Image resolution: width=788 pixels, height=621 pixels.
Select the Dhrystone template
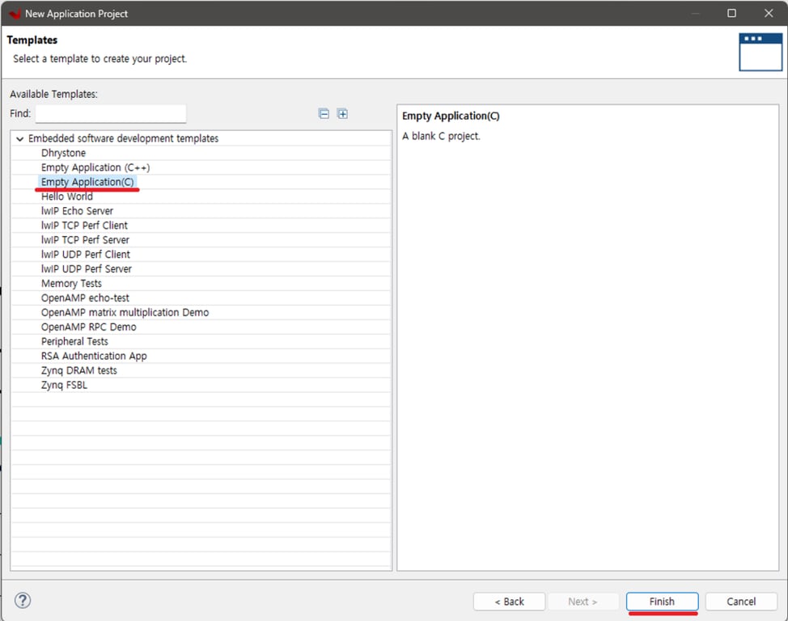click(63, 153)
